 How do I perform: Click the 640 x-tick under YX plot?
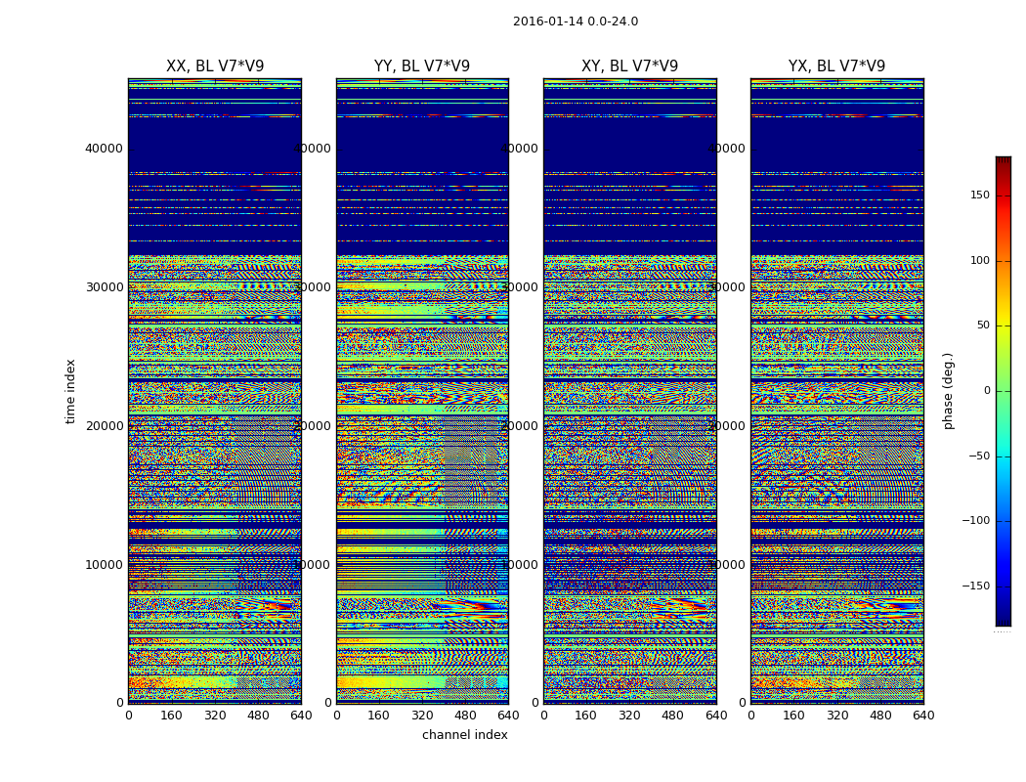click(x=923, y=716)
